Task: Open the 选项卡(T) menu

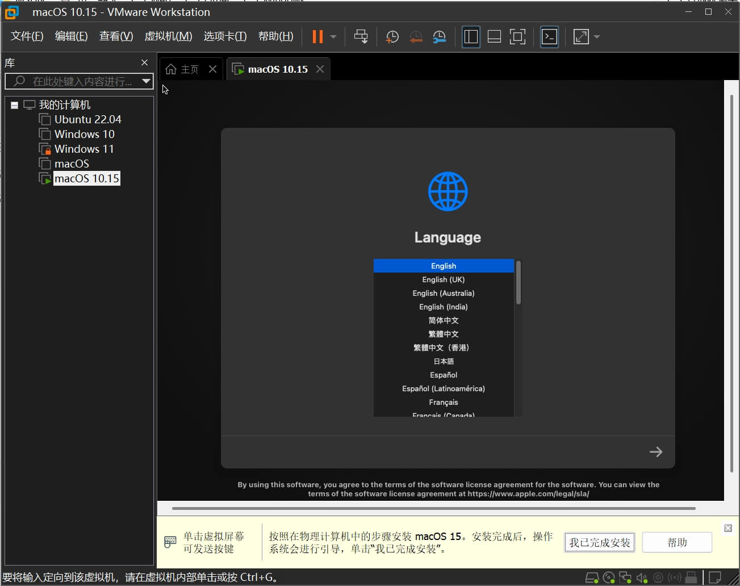Action: click(225, 36)
